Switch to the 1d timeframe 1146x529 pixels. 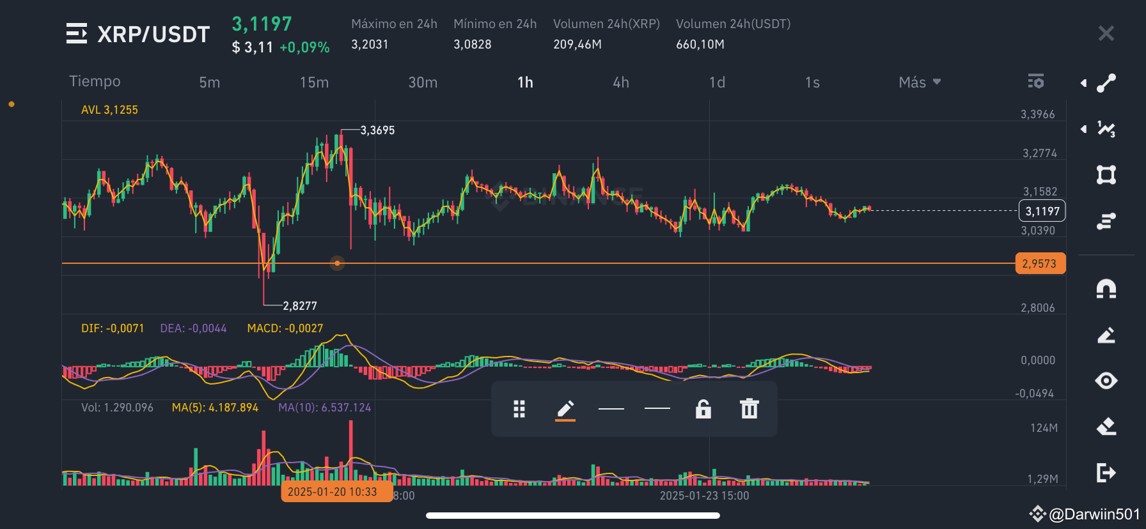(718, 82)
